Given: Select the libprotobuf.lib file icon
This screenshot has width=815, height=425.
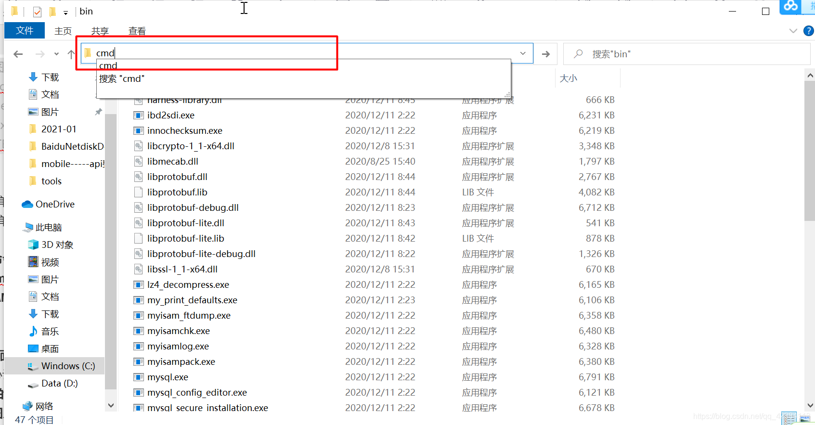Looking at the screenshot, I should tap(138, 192).
